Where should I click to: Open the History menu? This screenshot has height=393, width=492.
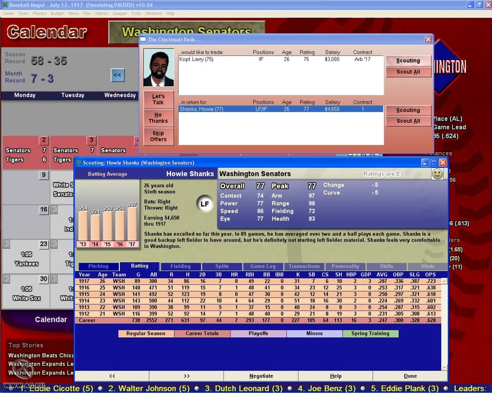102,13
